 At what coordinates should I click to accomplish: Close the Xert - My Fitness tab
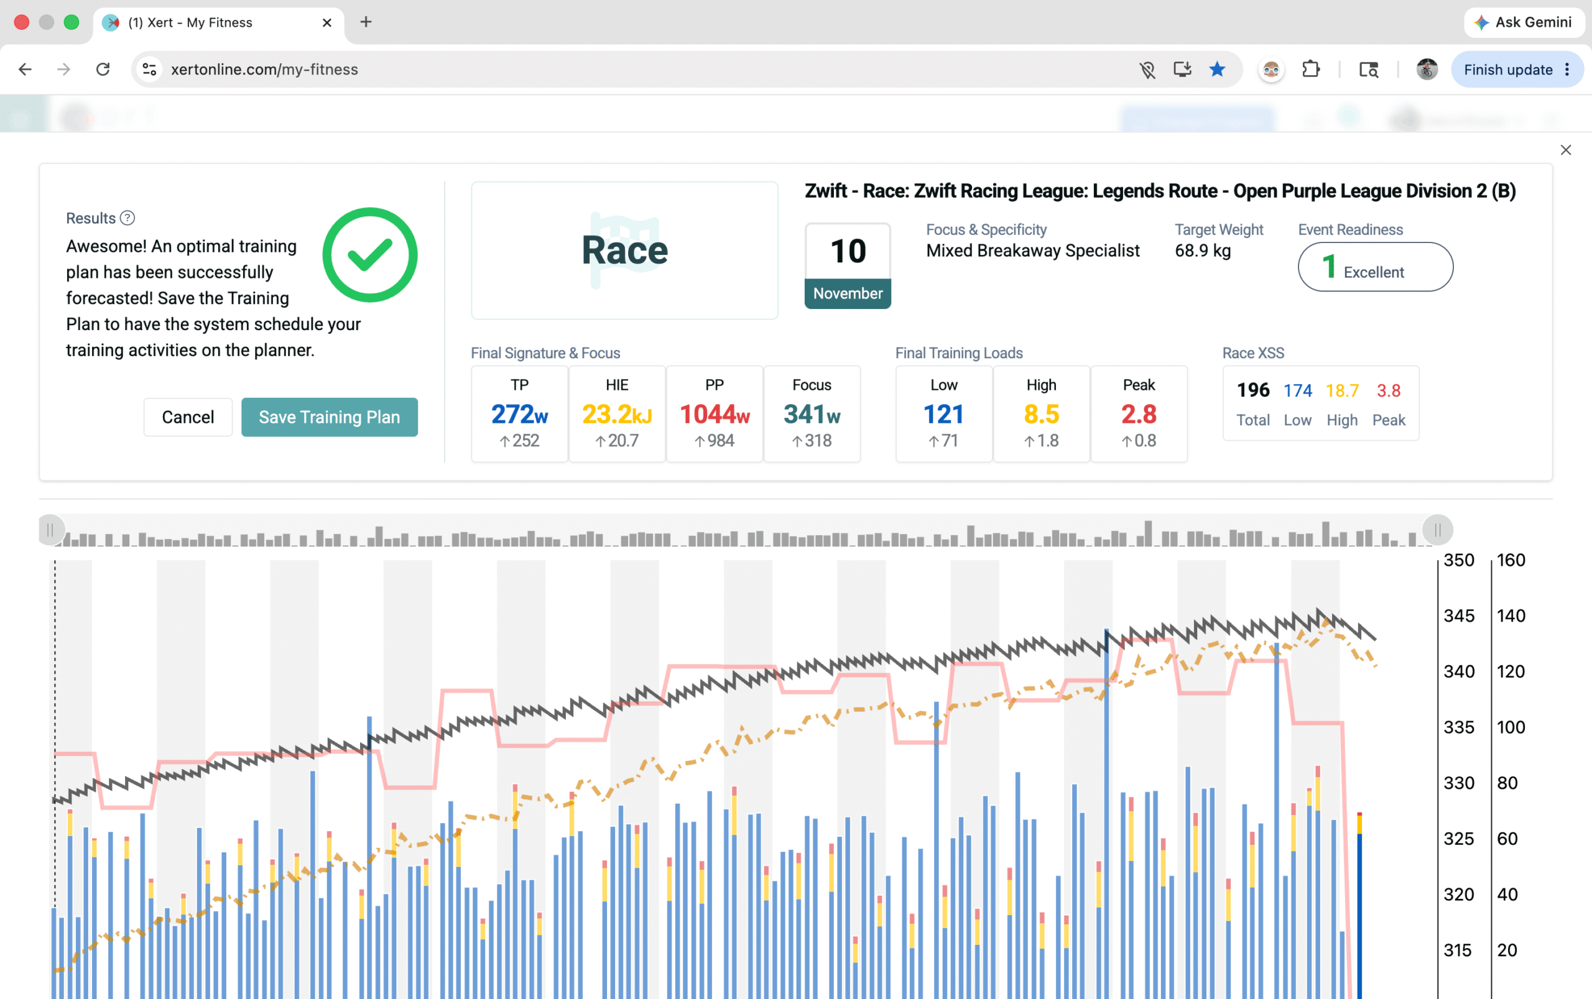click(x=326, y=22)
